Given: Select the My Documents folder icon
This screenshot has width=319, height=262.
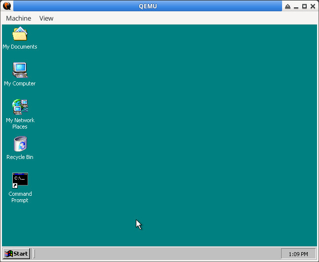Looking at the screenshot, I should click(x=20, y=34).
